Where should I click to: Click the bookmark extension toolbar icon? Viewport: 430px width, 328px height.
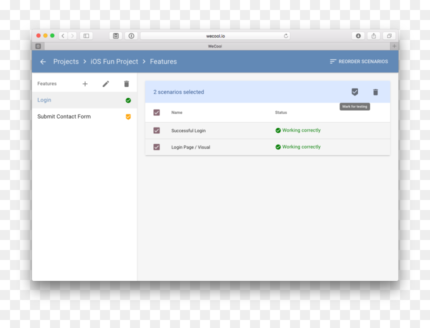(x=115, y=36)
